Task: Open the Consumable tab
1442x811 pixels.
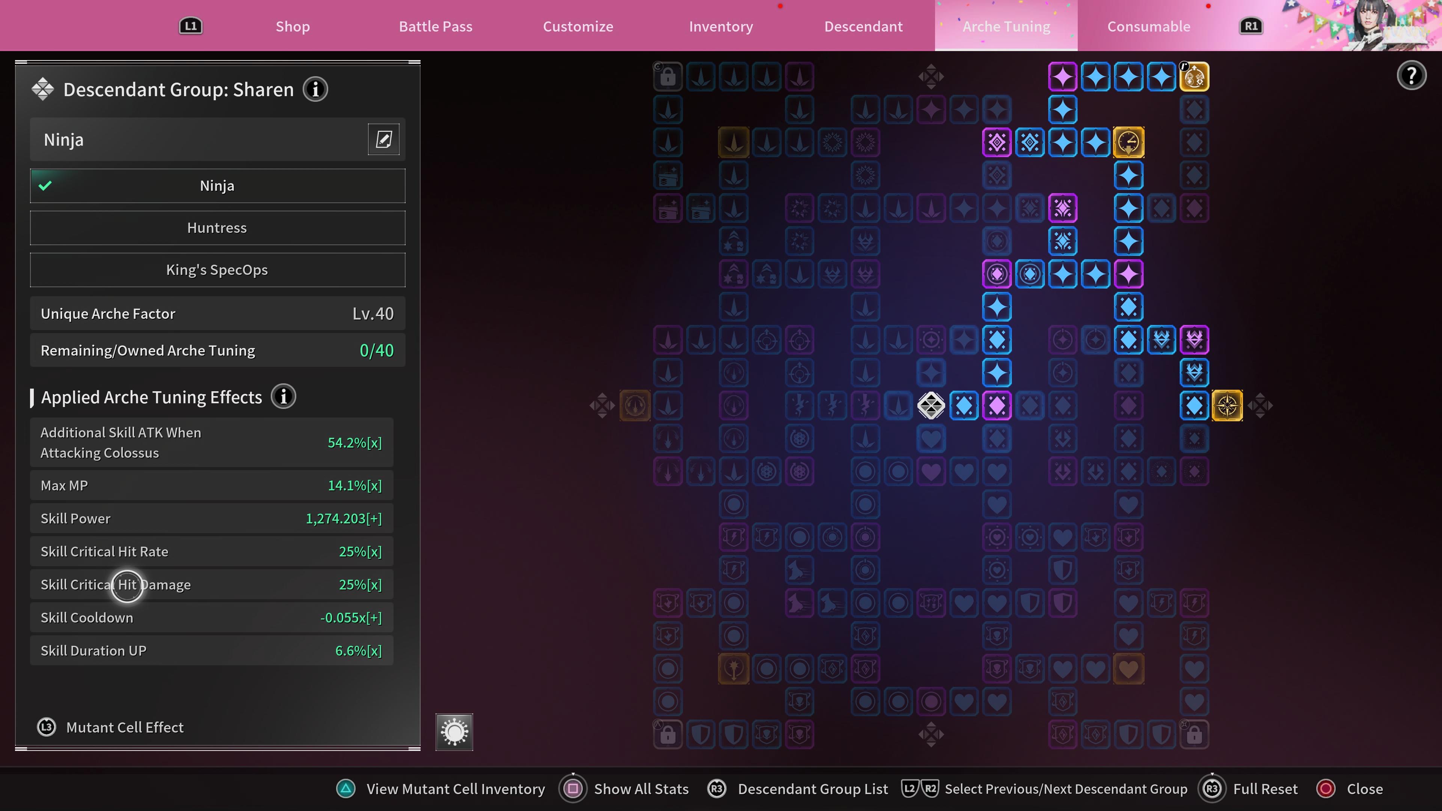Action: pyautogui.click(x=1149, y=26)
